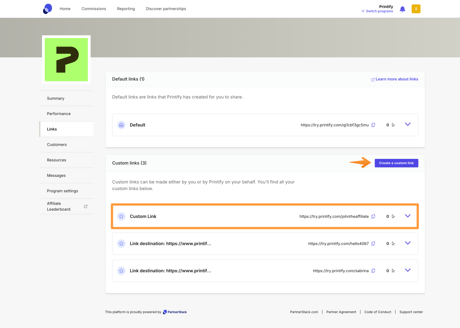Click PartnerStack footer logo

point(175,312)
